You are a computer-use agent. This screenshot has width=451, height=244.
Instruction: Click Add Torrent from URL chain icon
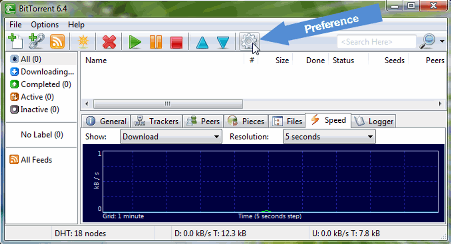[x=36, y=42]
